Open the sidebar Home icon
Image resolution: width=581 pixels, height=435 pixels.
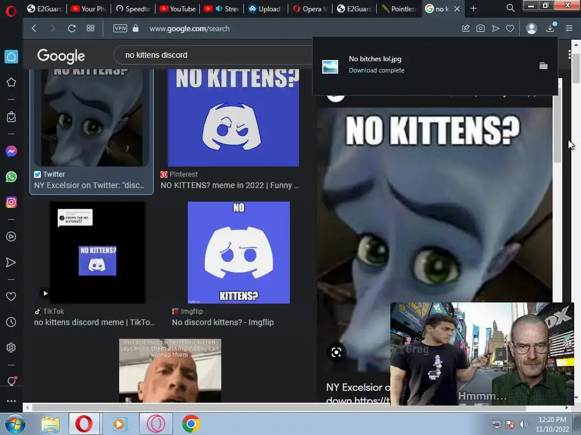click(11, 57)
